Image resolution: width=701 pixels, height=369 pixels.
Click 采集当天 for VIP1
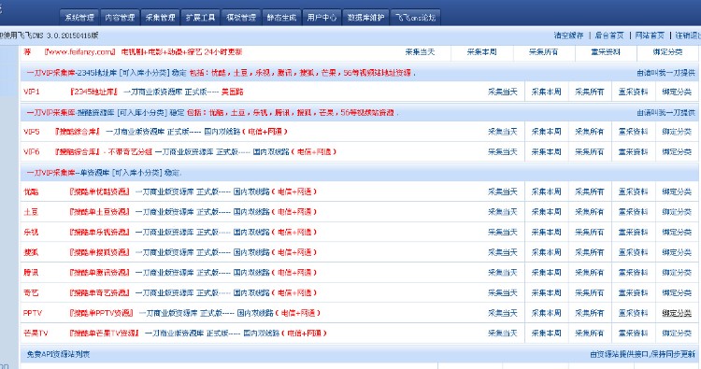click(503, 92)
